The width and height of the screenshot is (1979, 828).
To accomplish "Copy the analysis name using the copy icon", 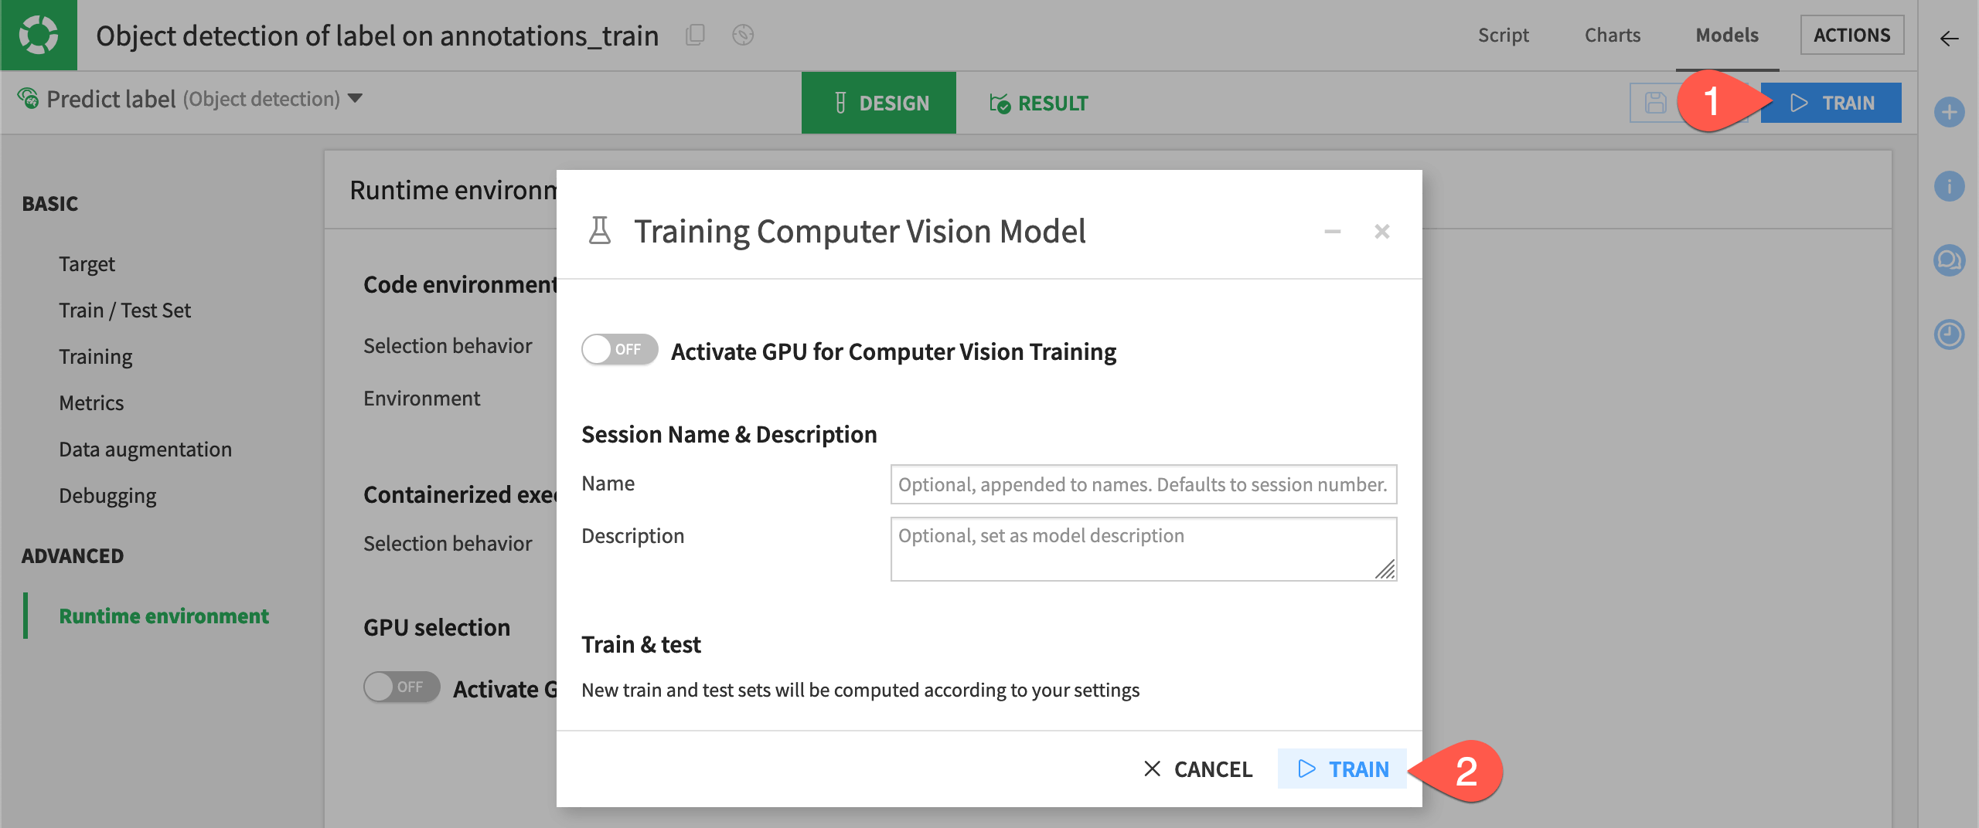I will click(695, 36).
